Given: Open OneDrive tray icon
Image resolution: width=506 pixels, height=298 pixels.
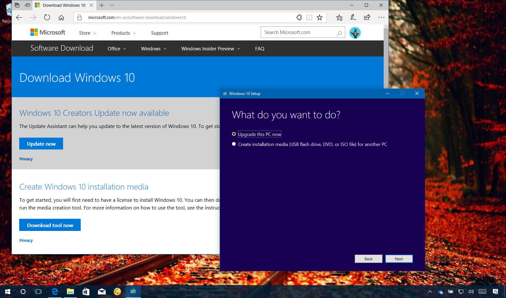Looking at the screenshot, I should pos(440,292).
